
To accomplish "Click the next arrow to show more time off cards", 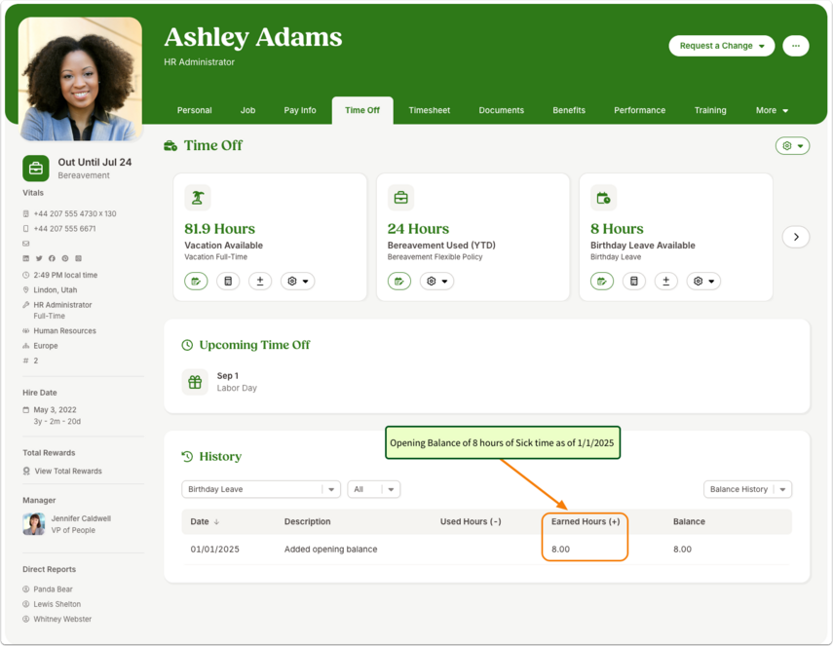I will [796, 237].
